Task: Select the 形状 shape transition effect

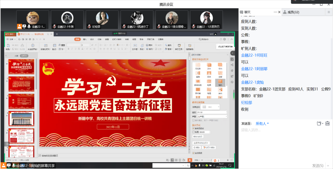Action: 209,74
